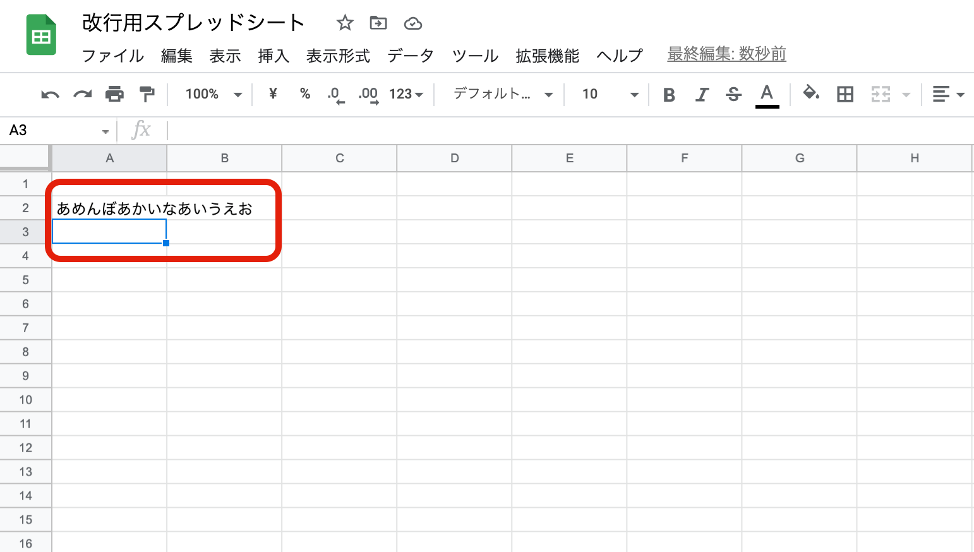The width and height of the screenshot is (974, 552).
Task: Select row 12 header
Action: point(25,448)
